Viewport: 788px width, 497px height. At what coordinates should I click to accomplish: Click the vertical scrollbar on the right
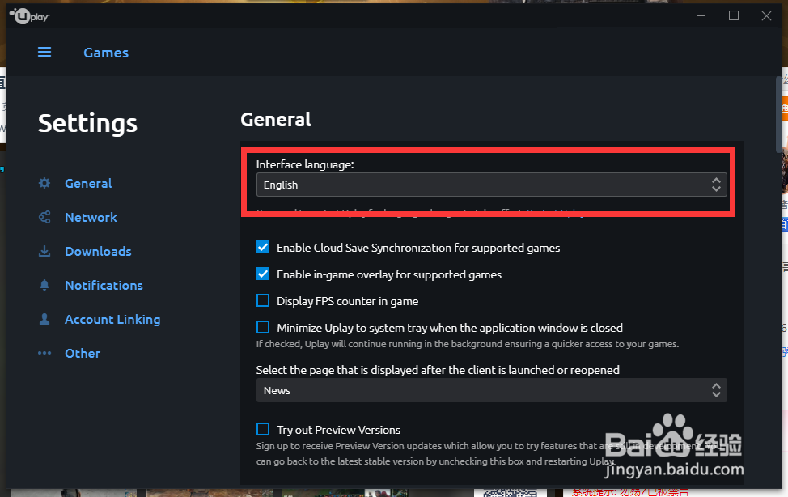coord(779,113)
